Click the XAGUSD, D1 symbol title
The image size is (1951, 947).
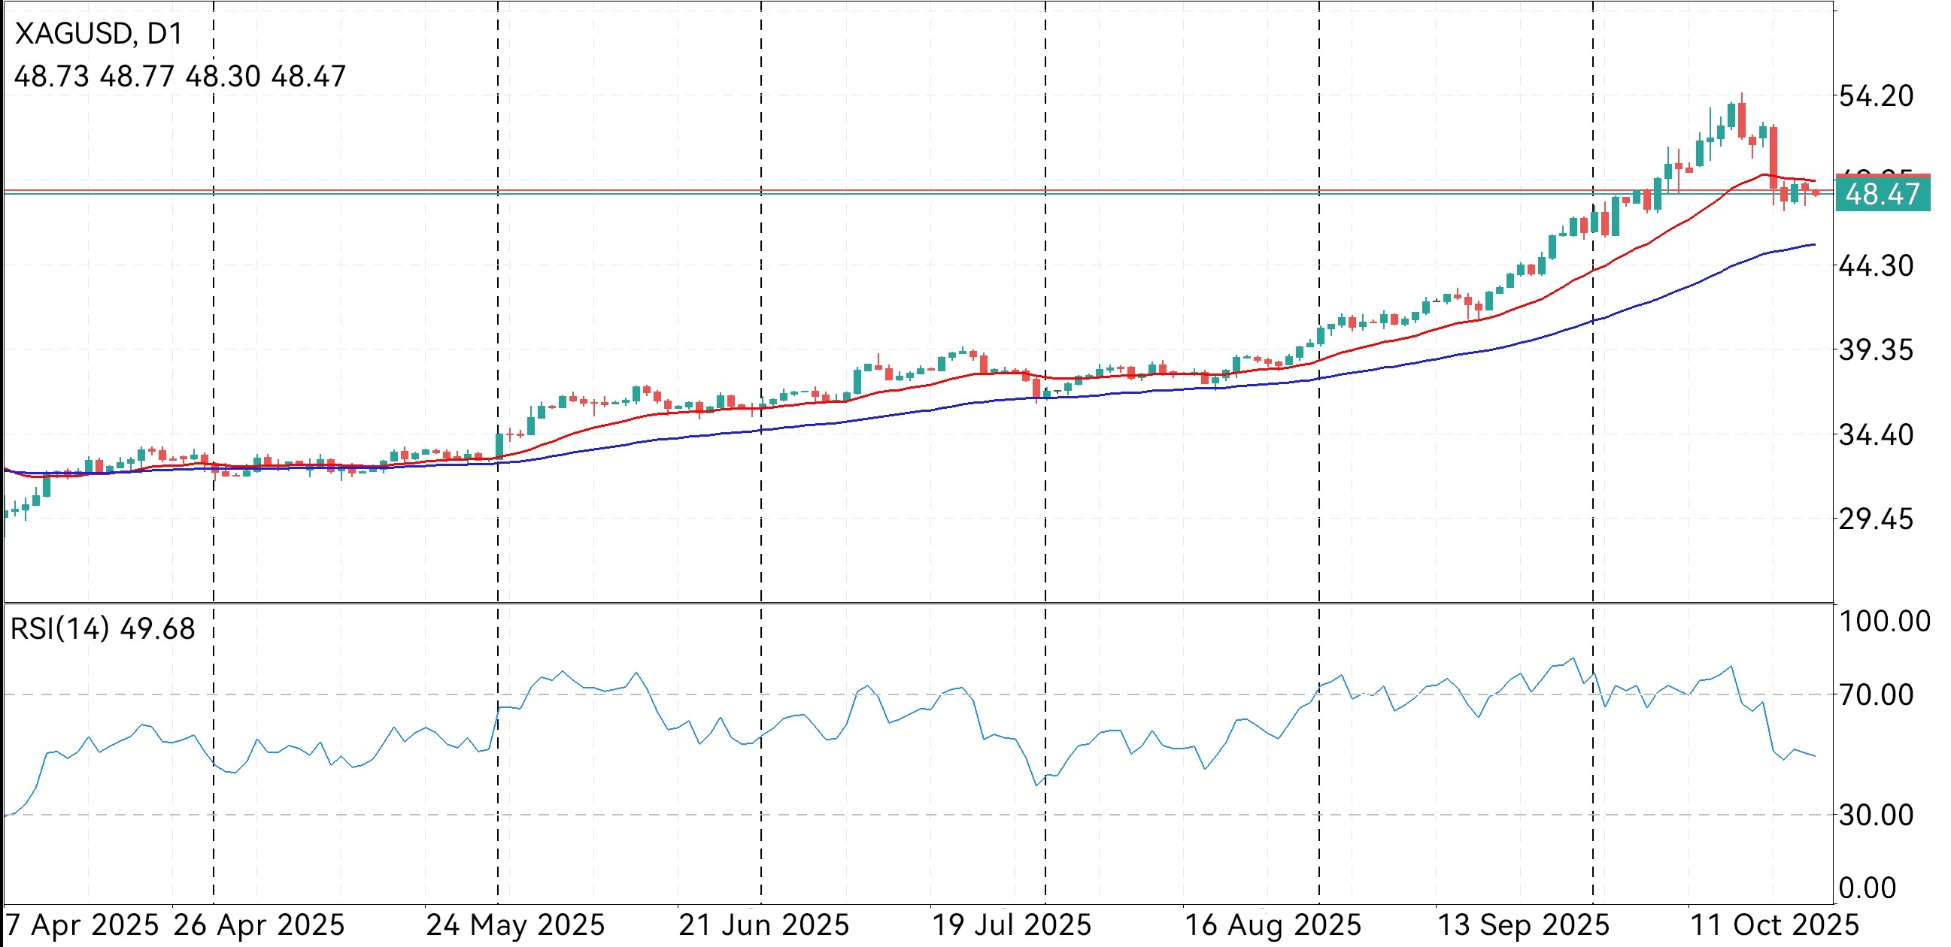[99, 34]
